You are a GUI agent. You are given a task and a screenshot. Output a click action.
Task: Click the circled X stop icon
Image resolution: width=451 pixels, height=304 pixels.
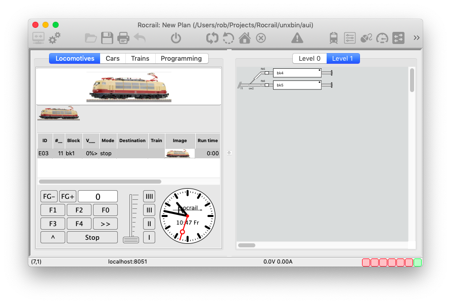[261, 38]
